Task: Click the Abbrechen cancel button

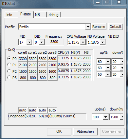Action: click(85, 131)
